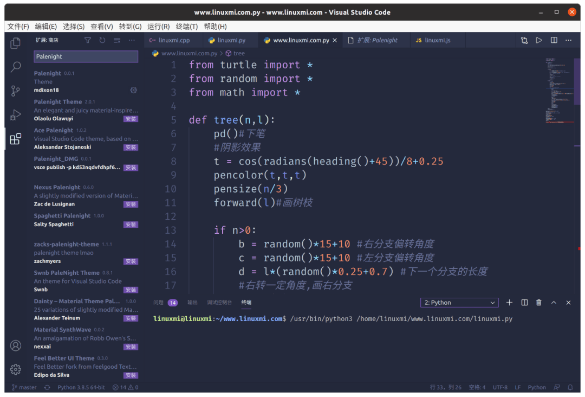Open the 文件(F) menu
The height and width of the screenshot is (397, 585).
[x=18, y=27]
